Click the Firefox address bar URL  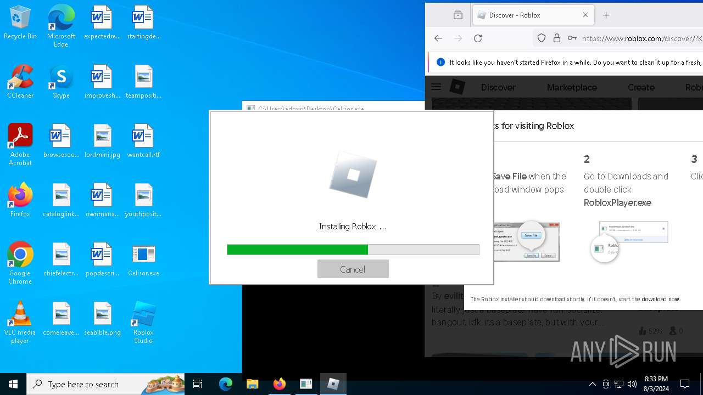pyautogui.click(x=641, y=38)
